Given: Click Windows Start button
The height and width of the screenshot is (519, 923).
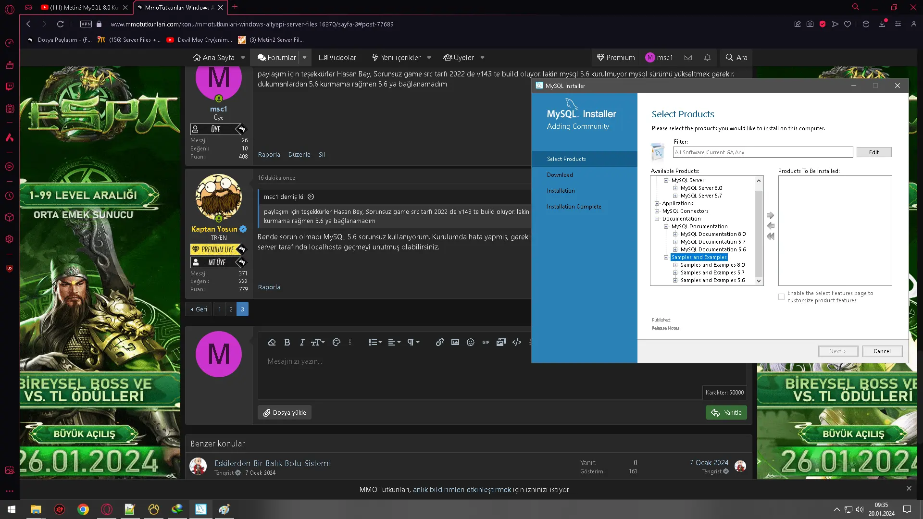Looking at the screenshot, I should pyautogui.click(x=12, y=509).
